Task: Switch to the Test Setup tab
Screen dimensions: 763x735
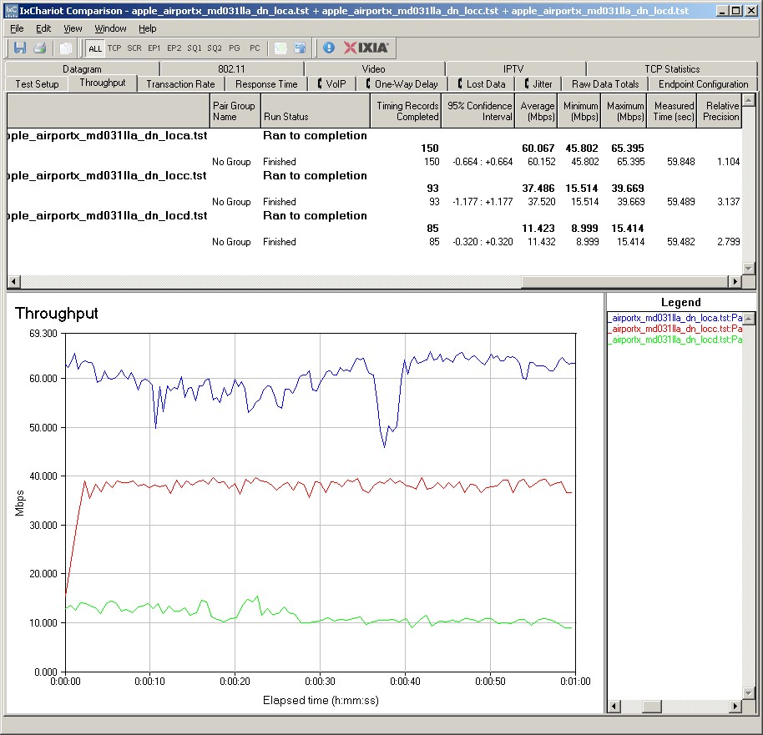Action: point(37,84)
